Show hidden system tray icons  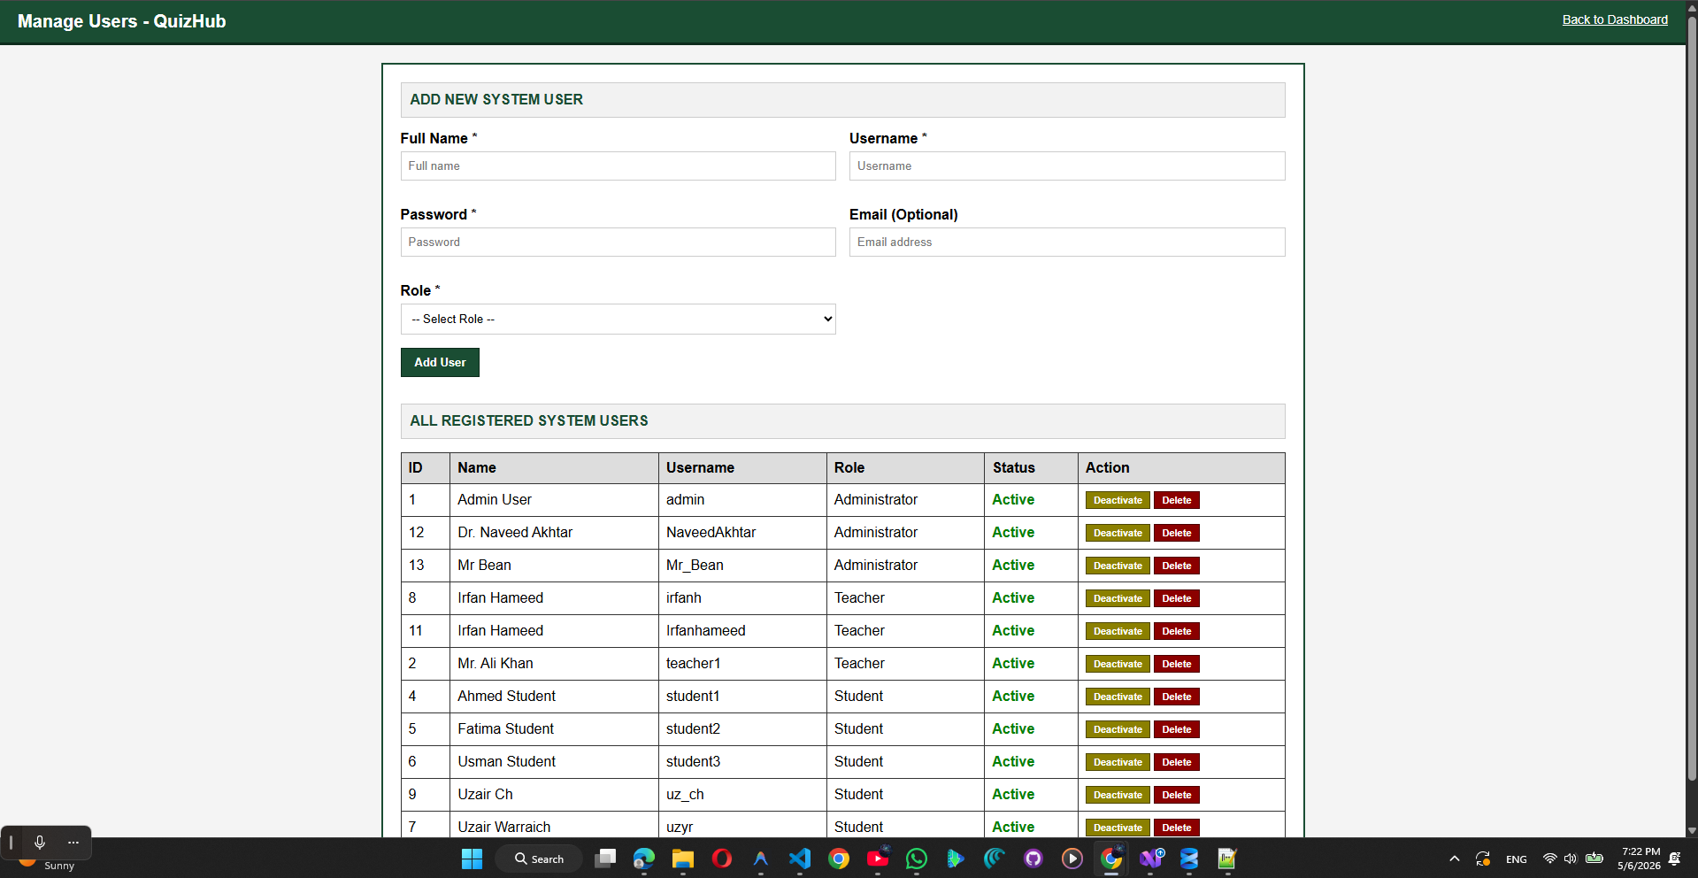tap(1454, 859)
